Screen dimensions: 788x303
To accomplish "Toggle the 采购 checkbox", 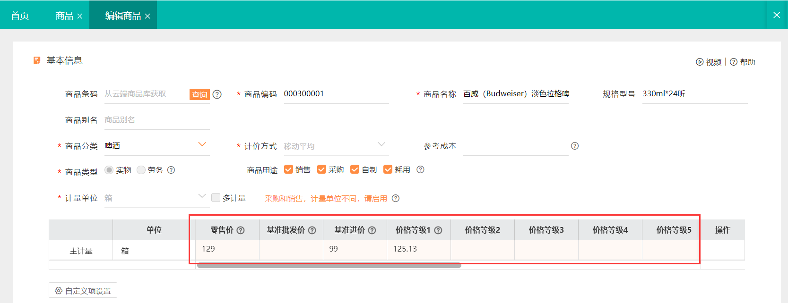I will tap(321, 169).
